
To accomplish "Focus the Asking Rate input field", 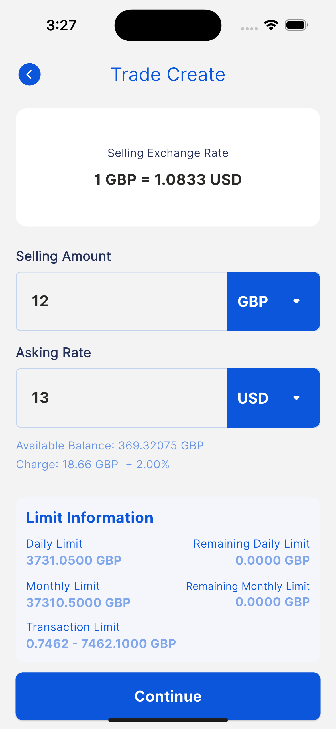I will pos(121,398).
